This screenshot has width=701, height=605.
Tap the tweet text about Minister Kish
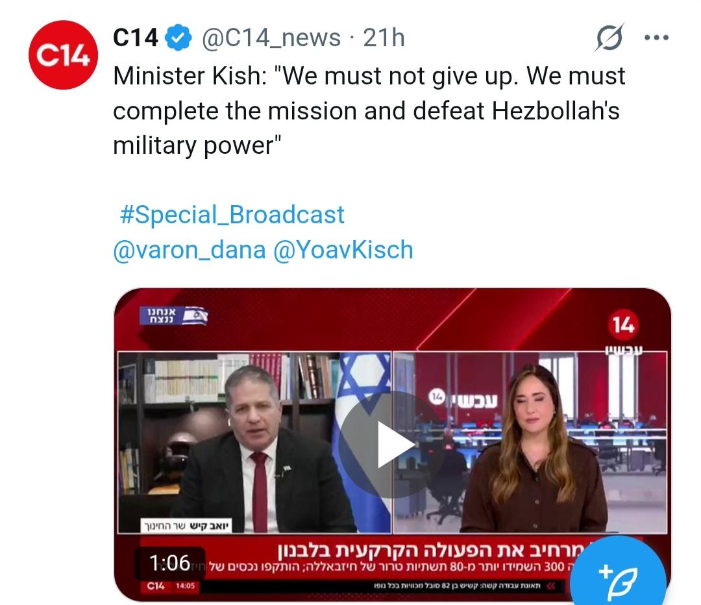[369, 110]
